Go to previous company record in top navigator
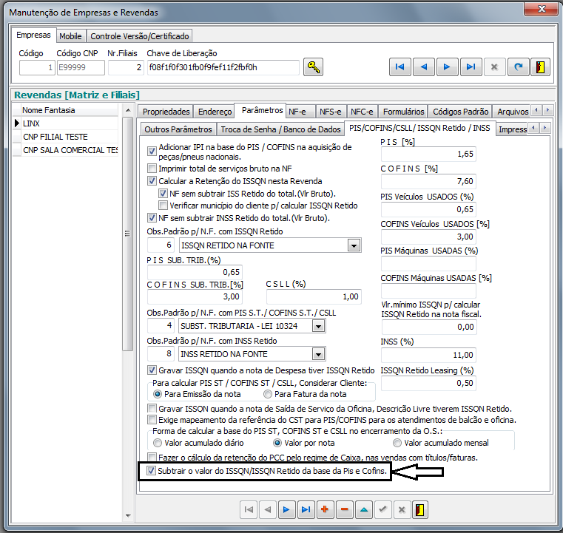Screen dimensions: 563x533 [x=424, y=67]
